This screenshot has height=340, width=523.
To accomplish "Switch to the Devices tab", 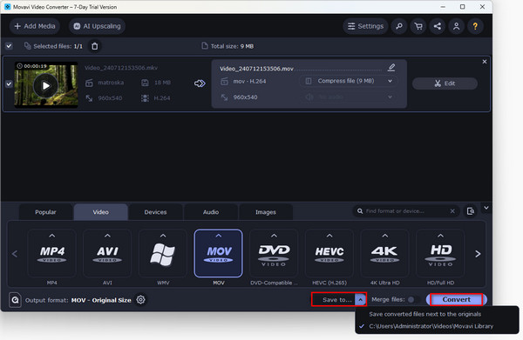I will [155, 212].
